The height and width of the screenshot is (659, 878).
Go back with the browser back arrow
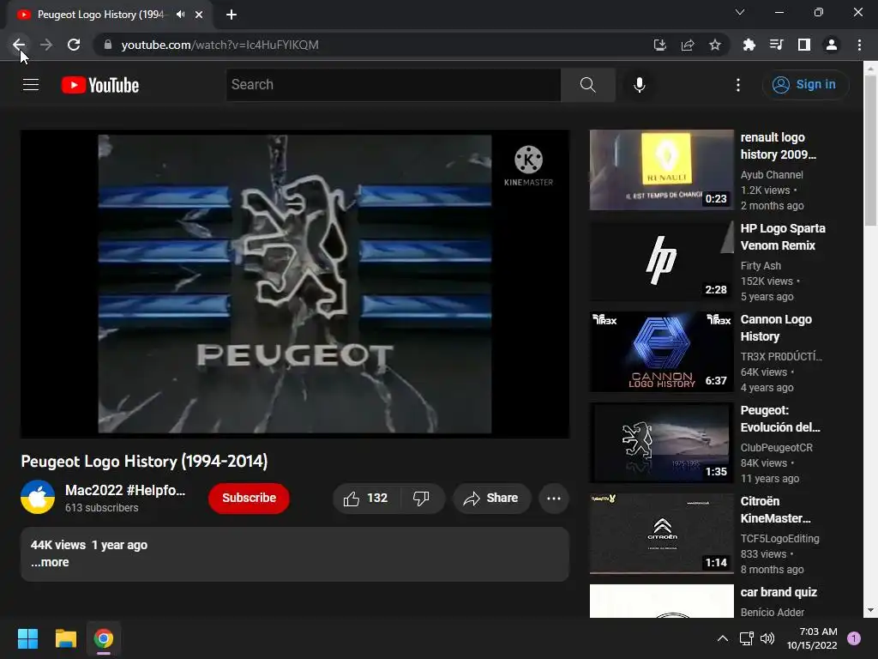tap(19, 45)
